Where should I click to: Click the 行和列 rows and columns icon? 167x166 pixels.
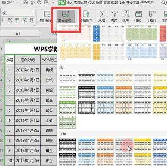(152, 14)
